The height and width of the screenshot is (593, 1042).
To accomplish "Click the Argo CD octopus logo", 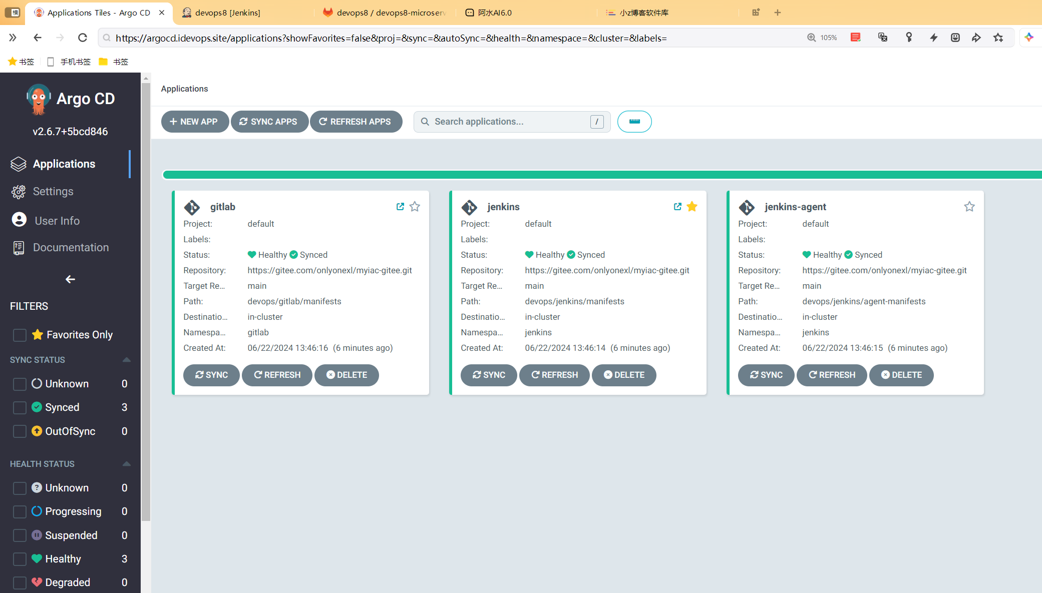I will coord(39,99).
